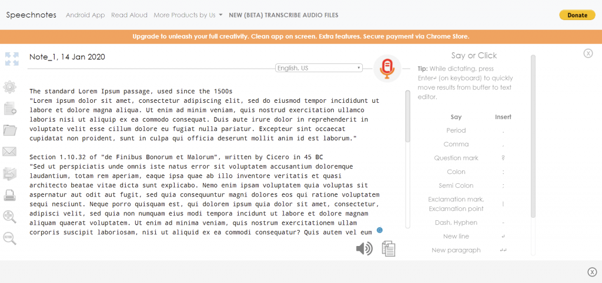
Task: Copy note text using the clipboard icon
Action: point(389,248)
